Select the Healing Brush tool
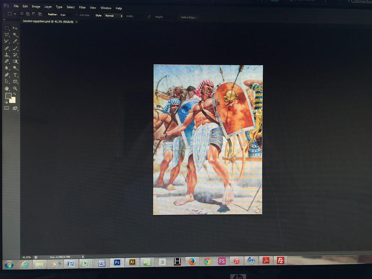 tap(7, 48)
